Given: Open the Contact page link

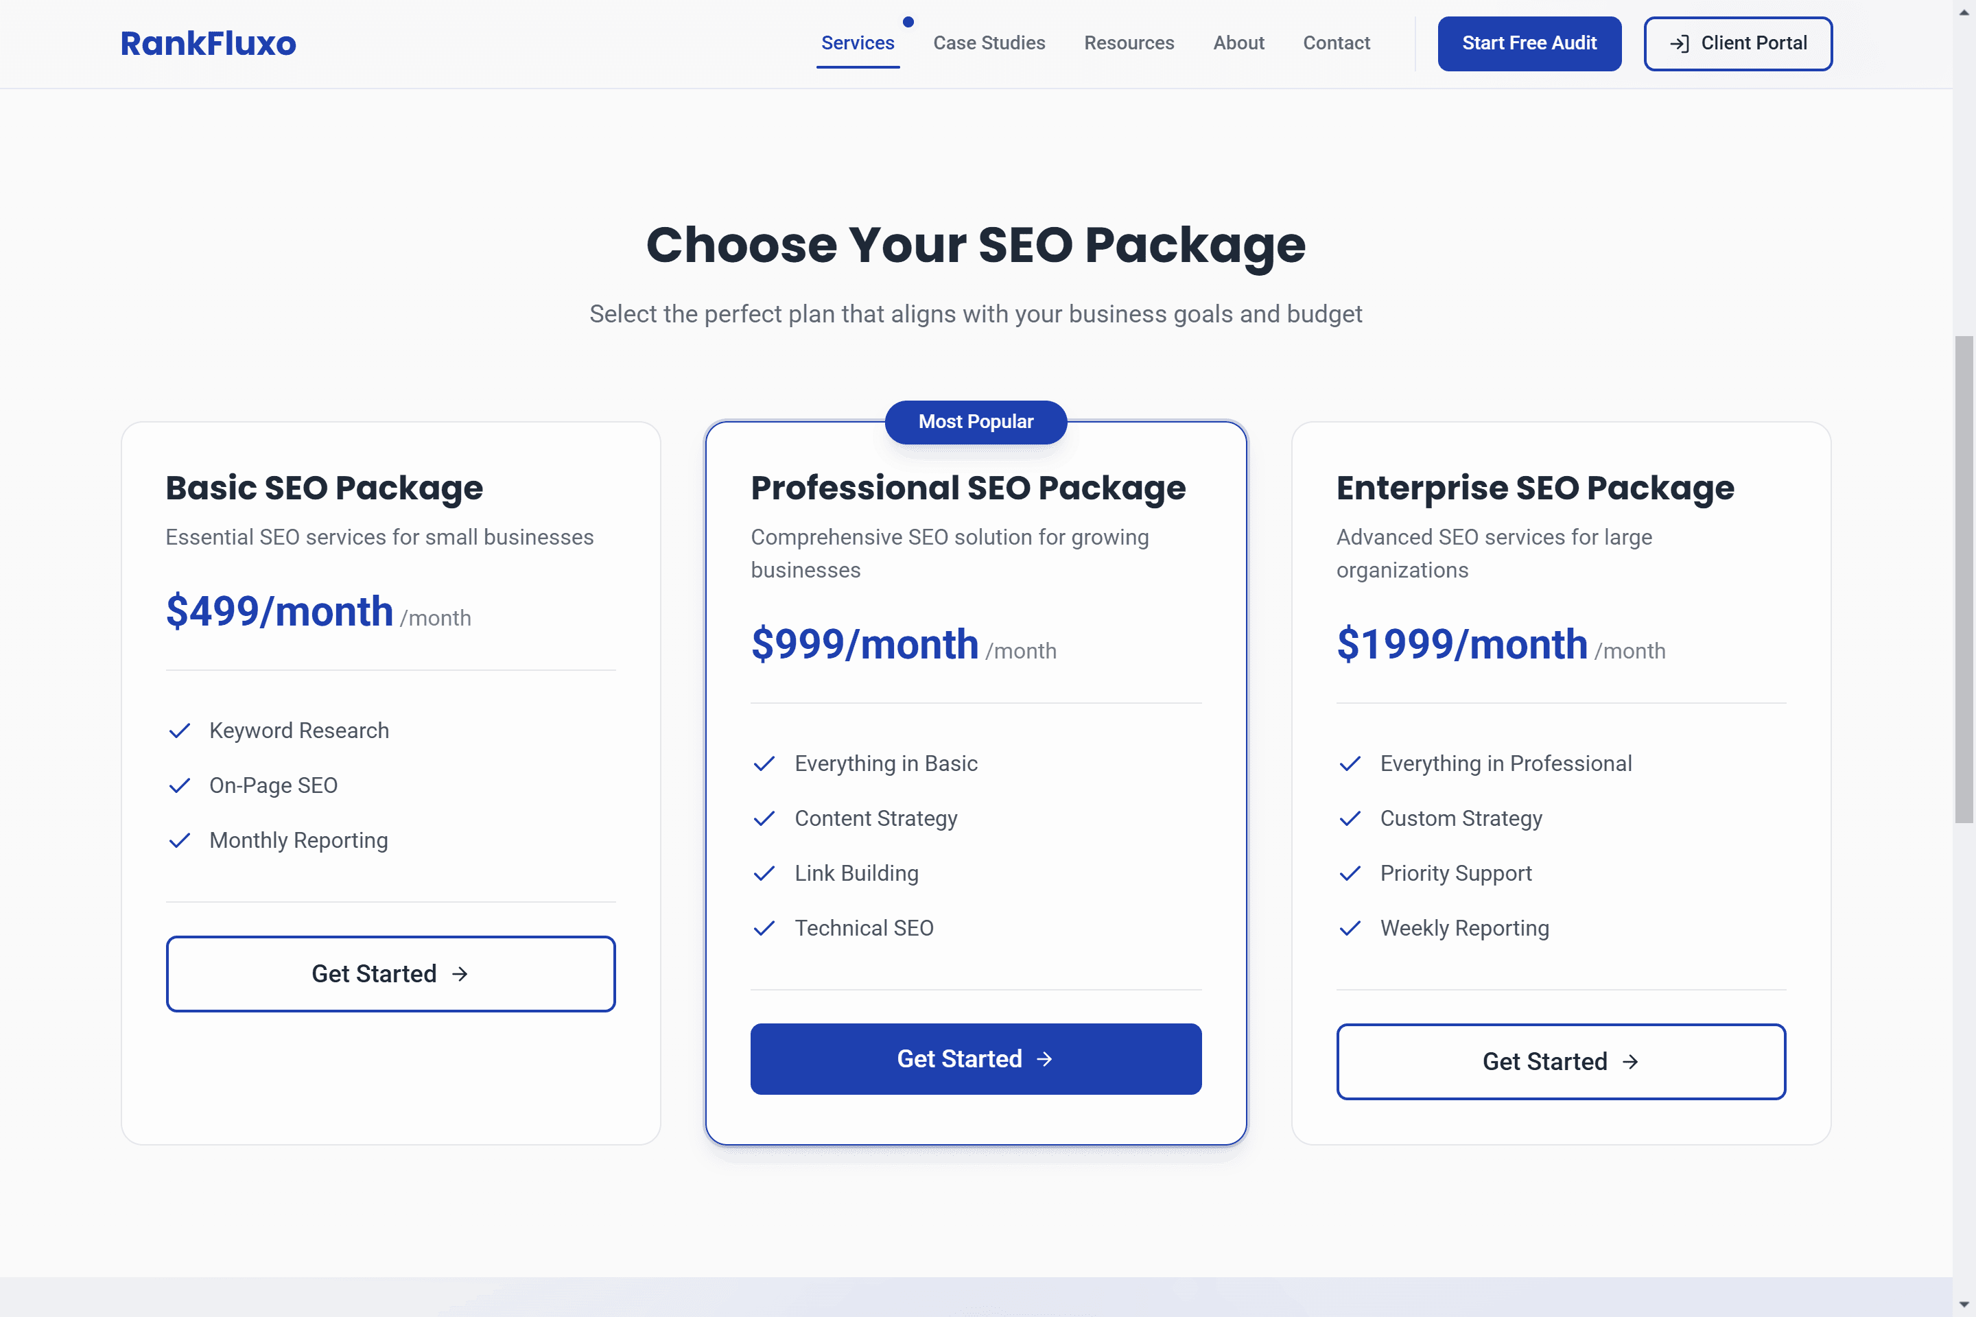Looking at the screenshot, I should (1336, 43).
